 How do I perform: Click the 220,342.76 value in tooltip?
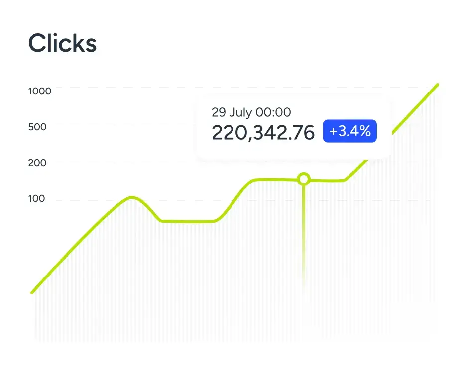263,133
